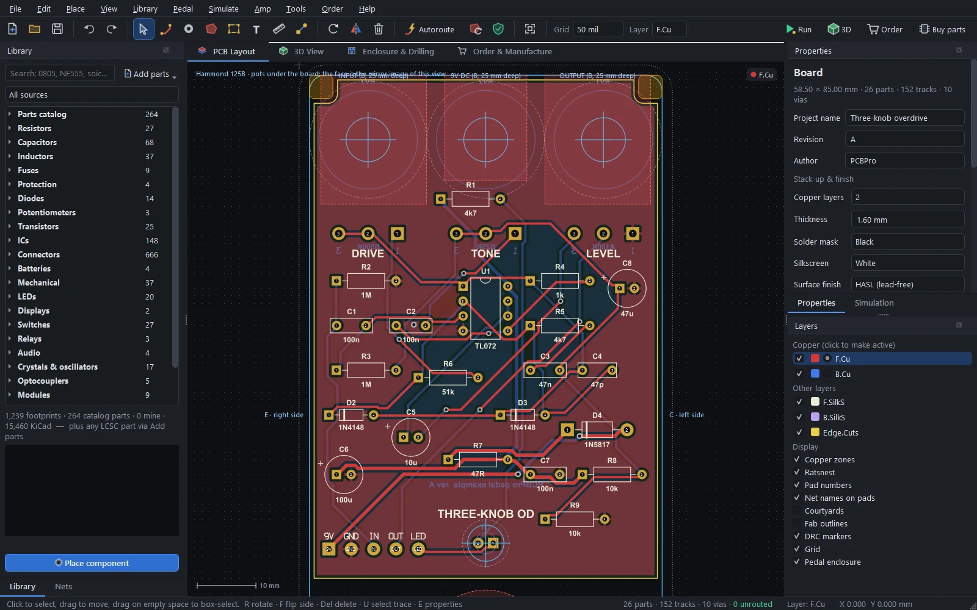Enable the Fab outlines display option
The height and width of the screenshot is (610, 977).
(x=797, y=523)
